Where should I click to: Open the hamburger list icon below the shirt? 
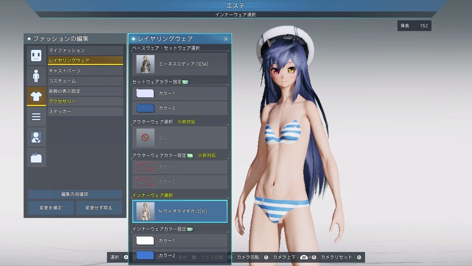pyautogui.click(x=36, y=116)
